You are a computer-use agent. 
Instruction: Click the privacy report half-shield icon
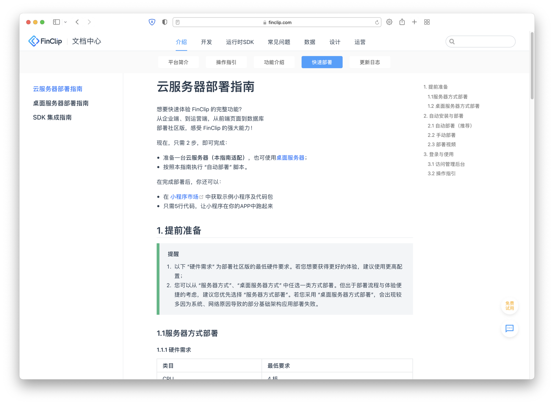click(165, 22)
